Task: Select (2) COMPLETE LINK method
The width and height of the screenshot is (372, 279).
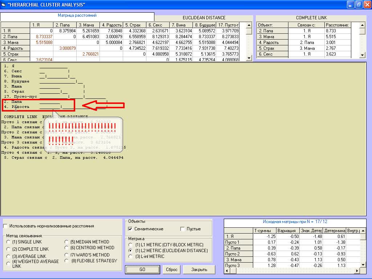Action: (9, 249)
